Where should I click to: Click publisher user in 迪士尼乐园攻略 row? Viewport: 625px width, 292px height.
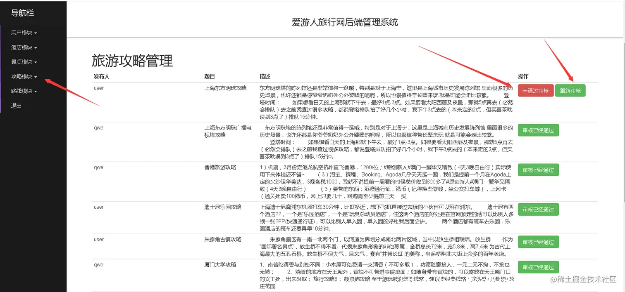[x=99, y=207]
